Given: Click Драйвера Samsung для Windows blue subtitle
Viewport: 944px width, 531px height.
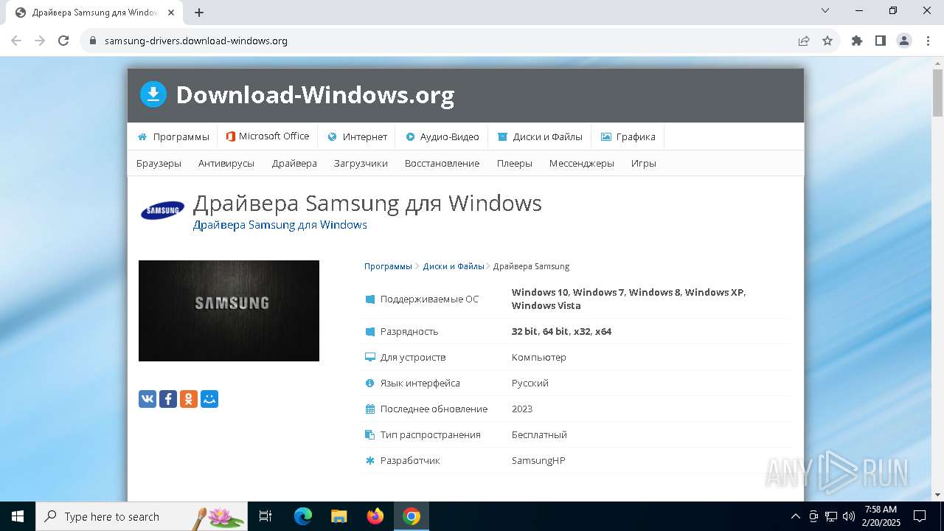Looking at the screenshot, I should 280,224.
